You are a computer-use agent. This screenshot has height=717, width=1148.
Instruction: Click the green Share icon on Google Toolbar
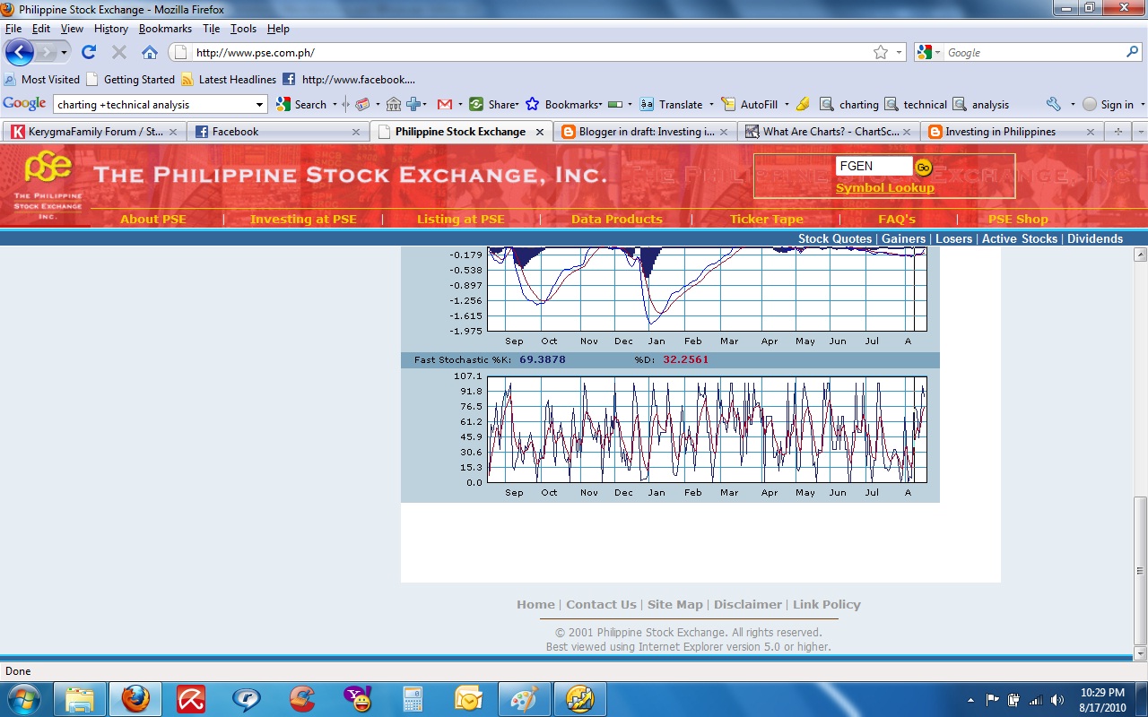click(477, 104)
